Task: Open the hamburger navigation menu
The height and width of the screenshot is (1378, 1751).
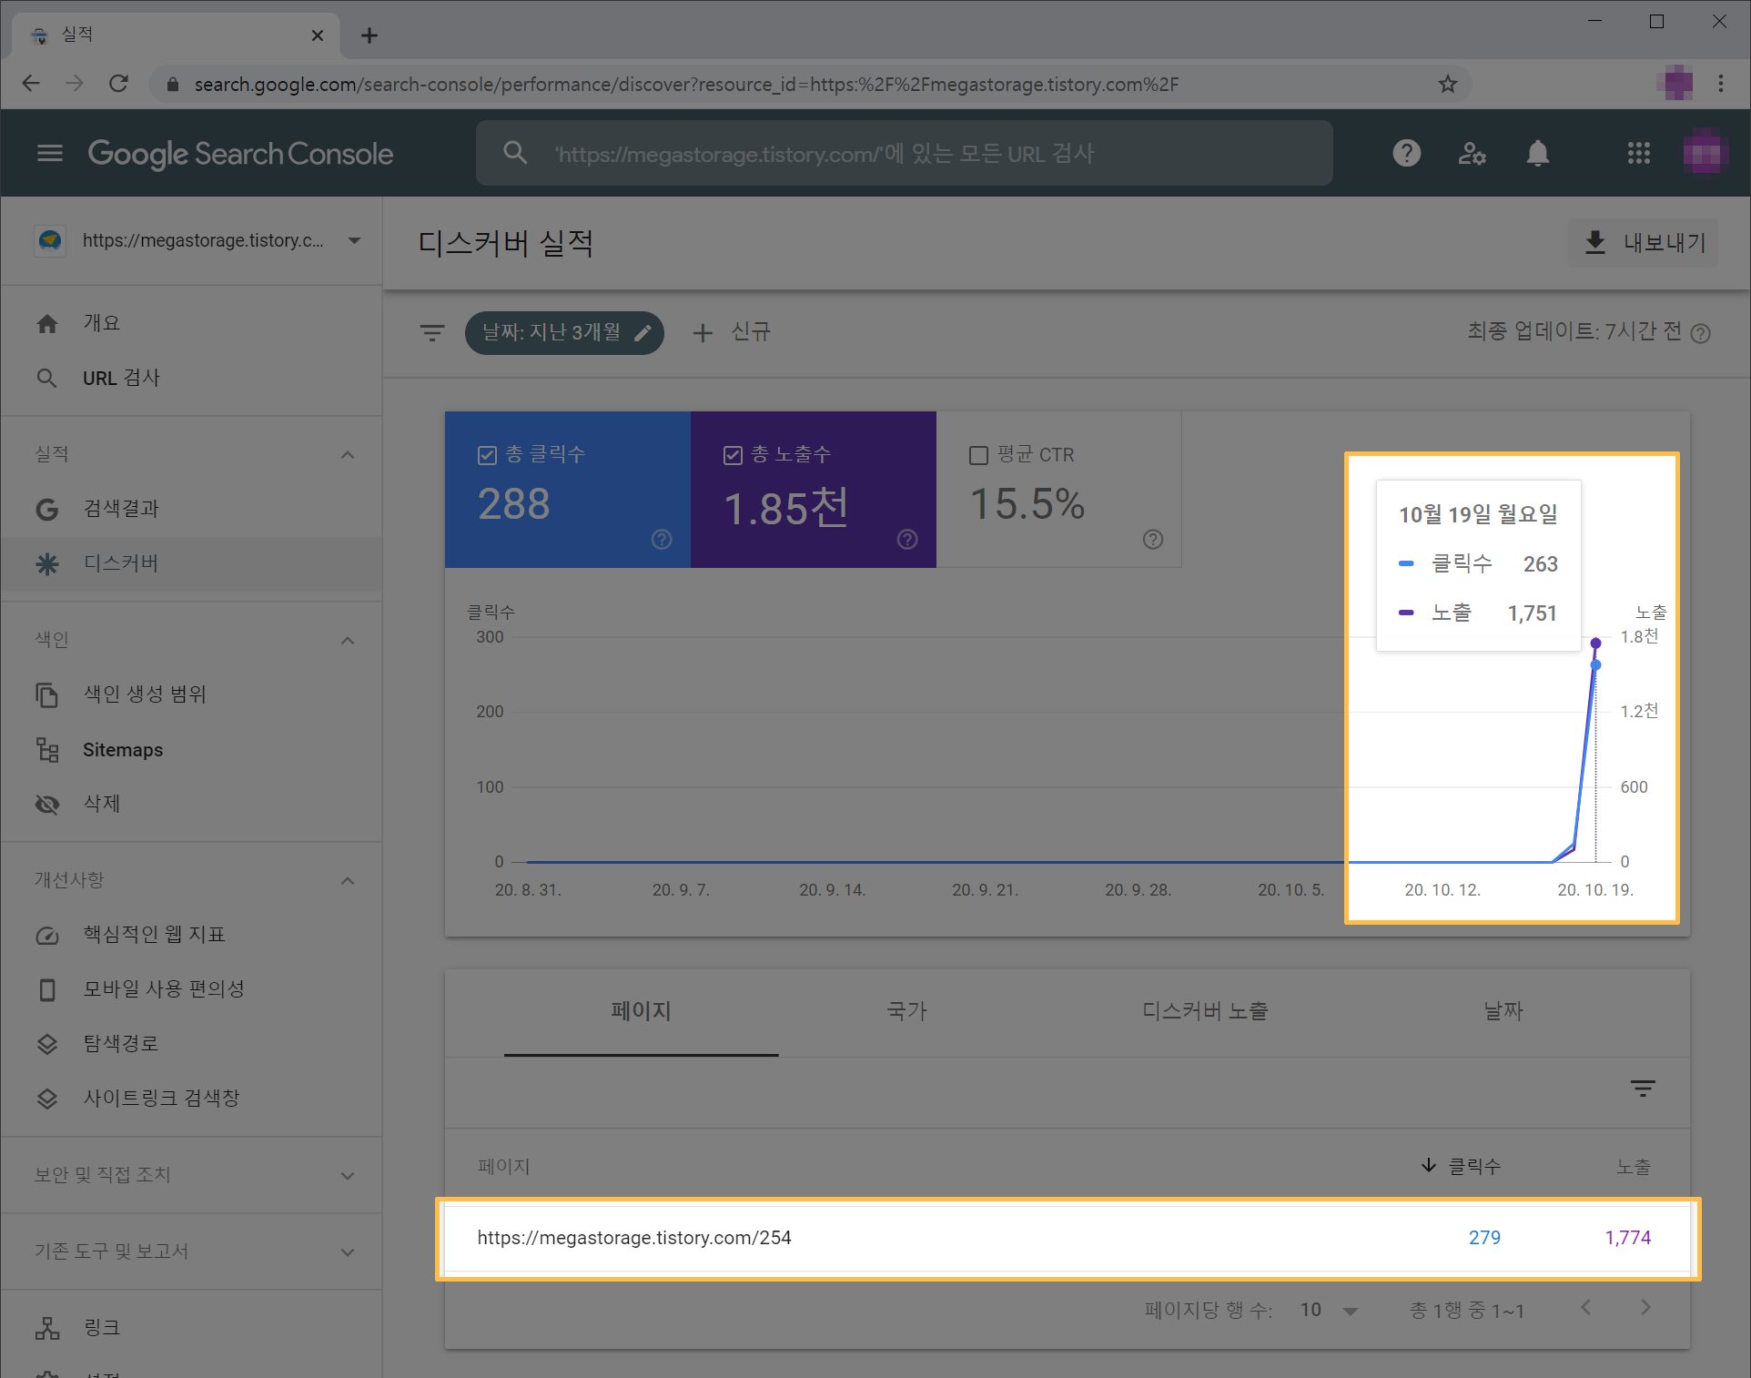Action: click(x=50, y=153)
